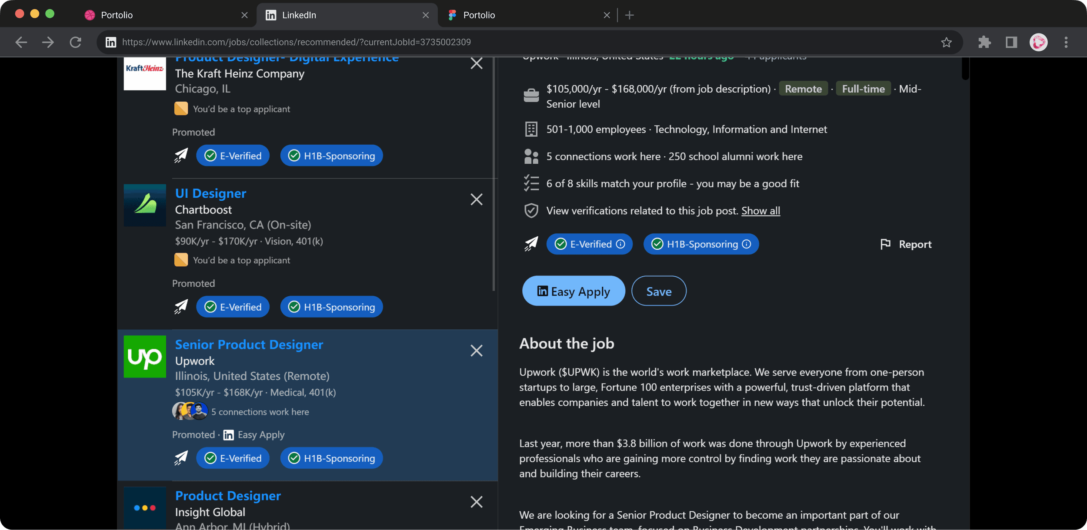Open the Show all verifications link
1087x530 pixels.
coord(760,211)
